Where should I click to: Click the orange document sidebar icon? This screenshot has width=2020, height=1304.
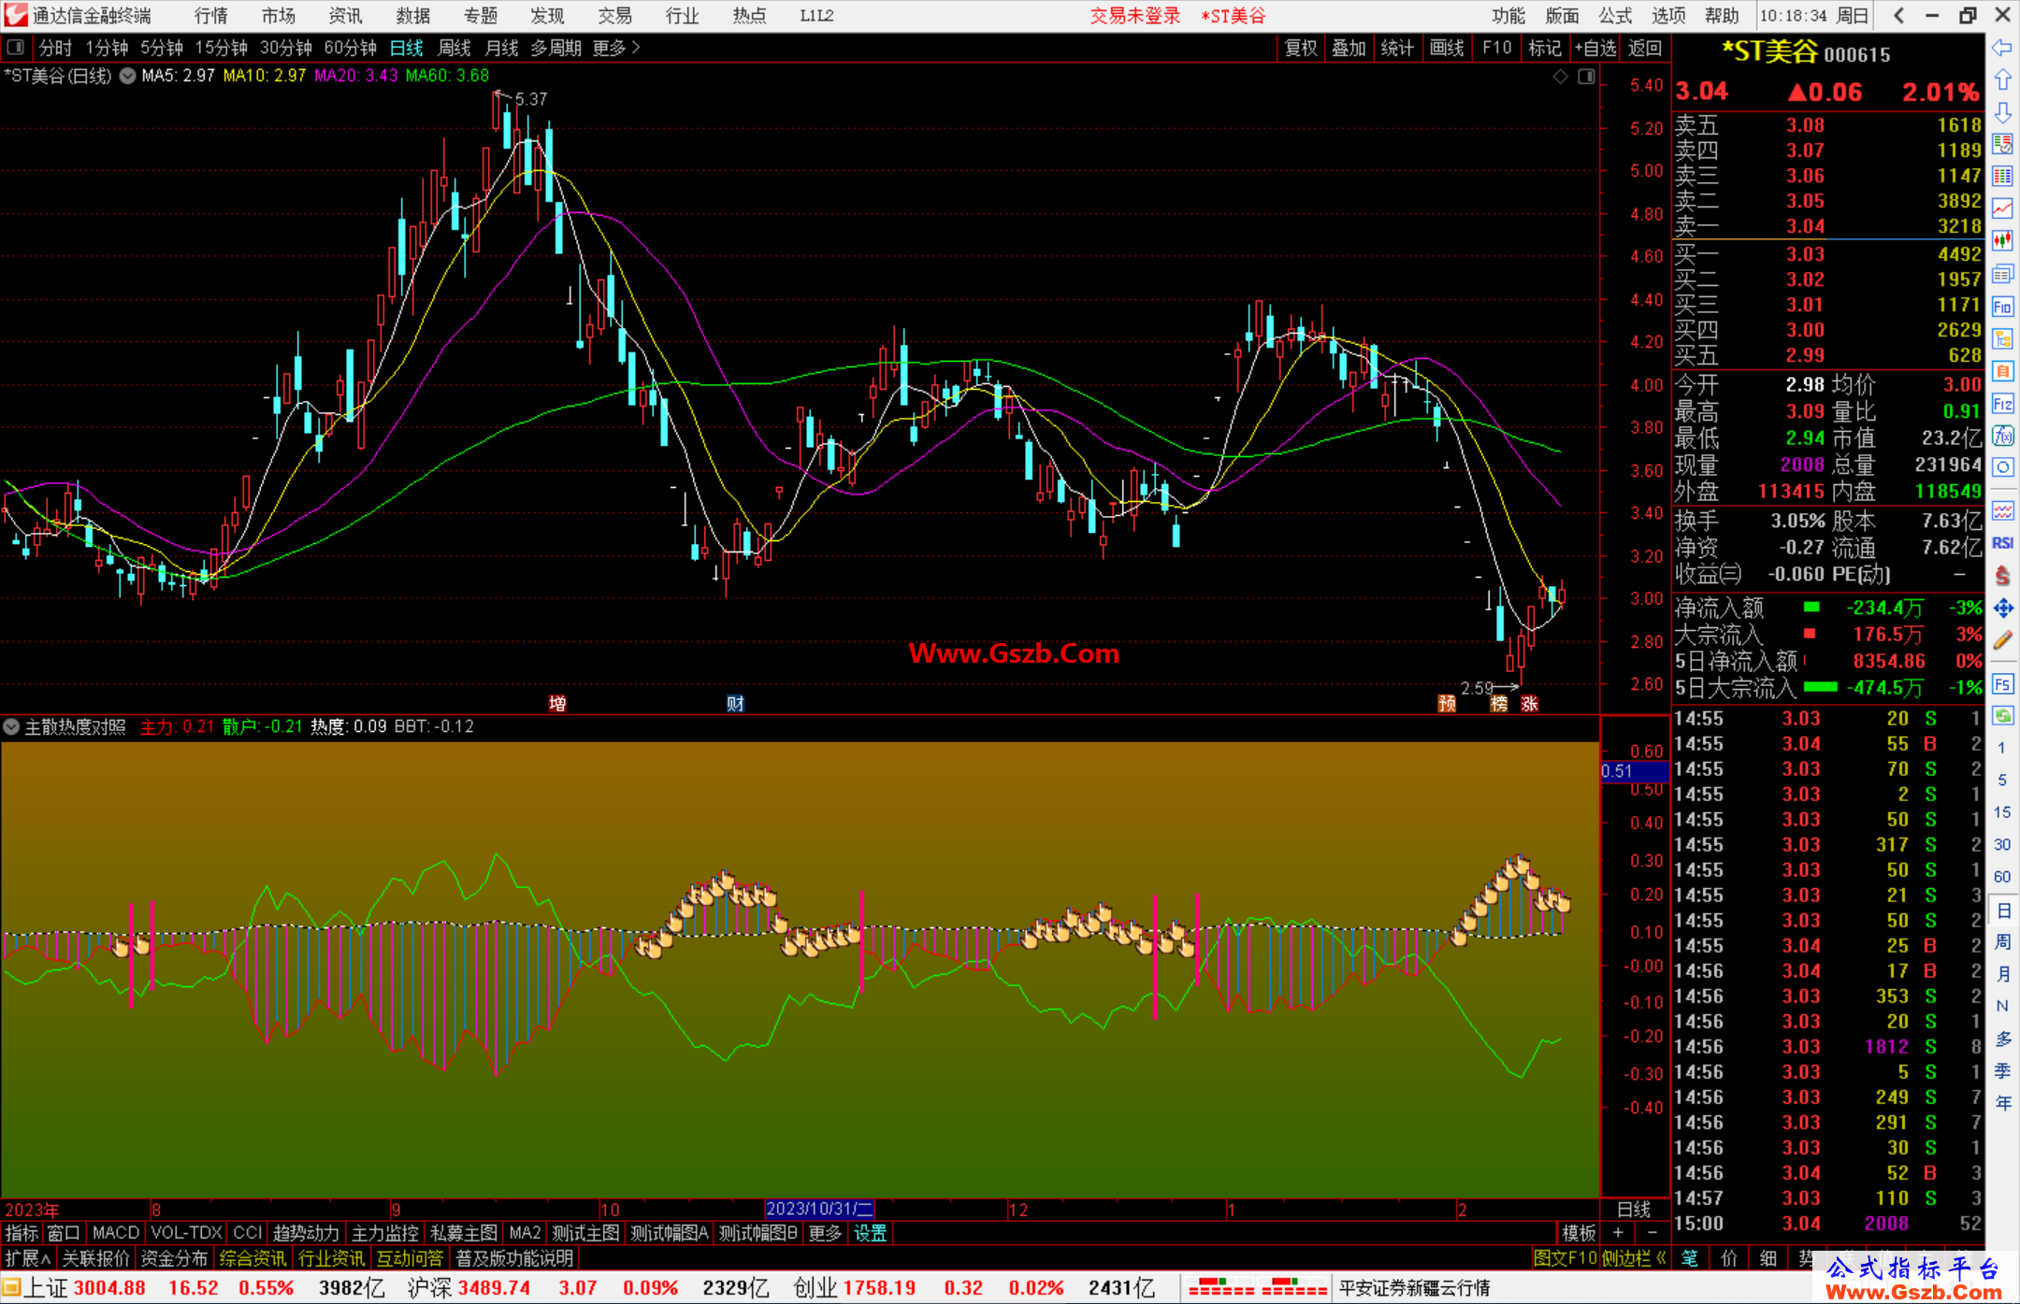coord(2002,371)
